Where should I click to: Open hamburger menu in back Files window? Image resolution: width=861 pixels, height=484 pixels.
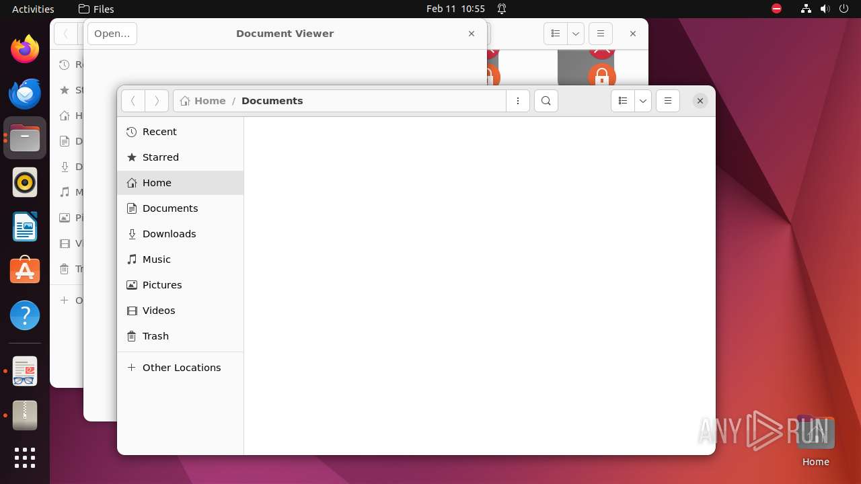pyautogui.click(x=601, y=34)
